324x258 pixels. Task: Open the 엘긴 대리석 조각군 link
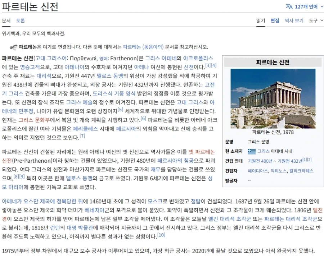click(230, 219)
